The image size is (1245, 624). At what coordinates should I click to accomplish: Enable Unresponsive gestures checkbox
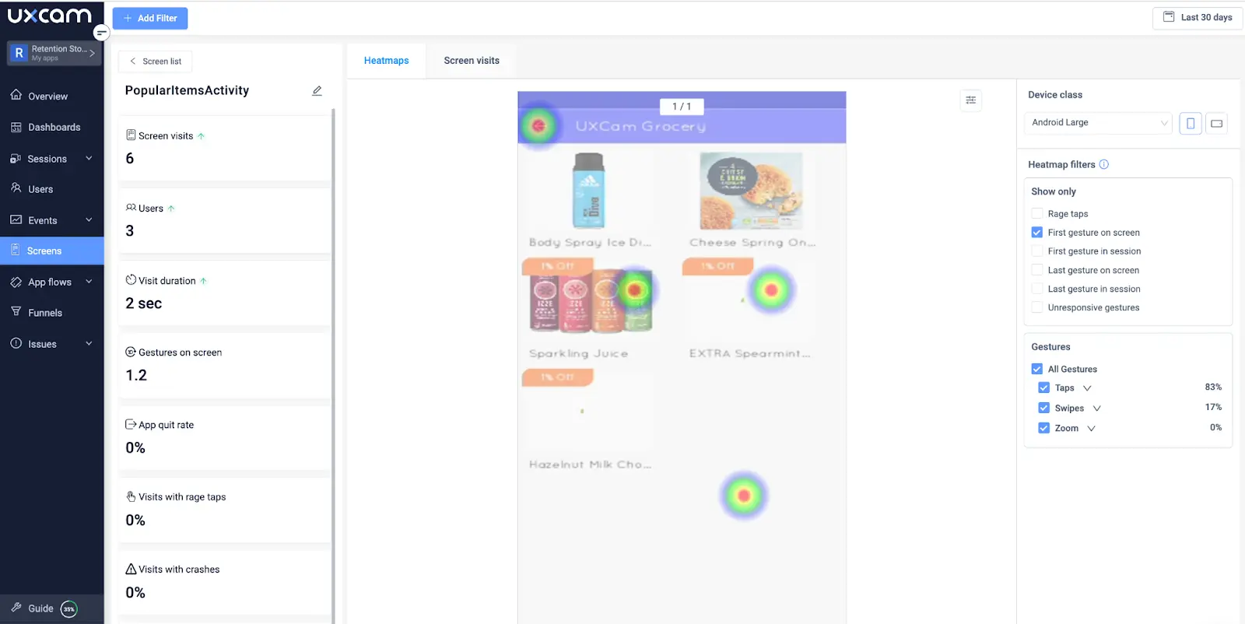click(1037, 307)
